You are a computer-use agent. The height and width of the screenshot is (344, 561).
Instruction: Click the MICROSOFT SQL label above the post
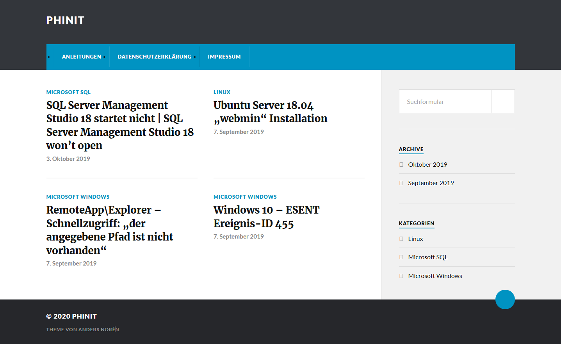(x=68, y=92)
